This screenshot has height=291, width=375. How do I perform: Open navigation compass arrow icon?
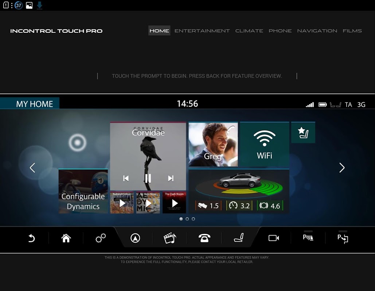pos(135,238)
